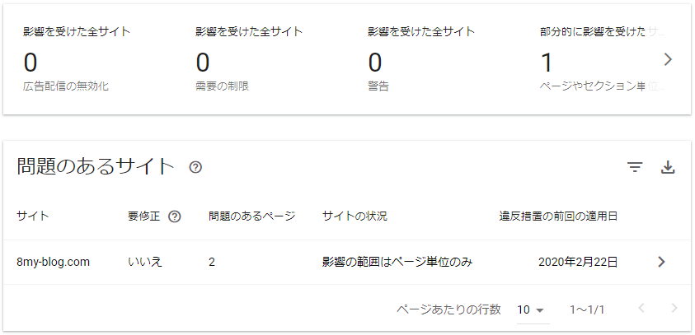Open 8my-blog.com row details chevron

pos(661,262)
